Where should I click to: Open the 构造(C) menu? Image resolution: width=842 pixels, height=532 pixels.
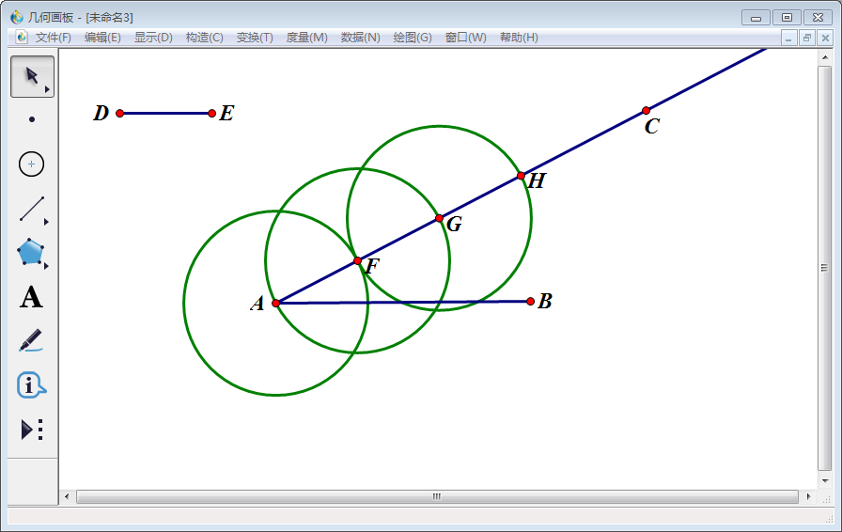(204, 38)
